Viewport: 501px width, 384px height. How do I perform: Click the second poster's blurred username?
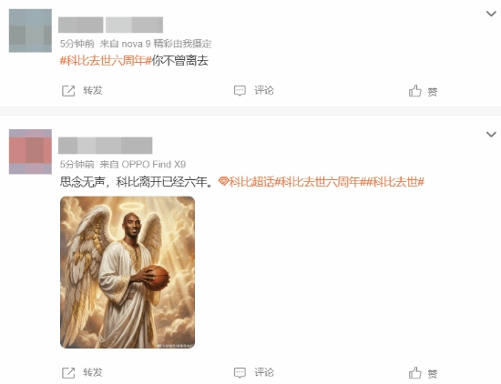click(106, 146)
